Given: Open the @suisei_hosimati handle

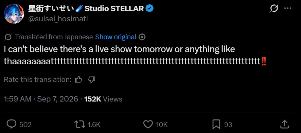Looking at the screenshot, I should pos(58,19).
